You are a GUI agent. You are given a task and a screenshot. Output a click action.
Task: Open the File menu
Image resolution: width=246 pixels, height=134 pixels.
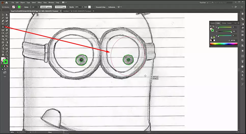point(13,3)
